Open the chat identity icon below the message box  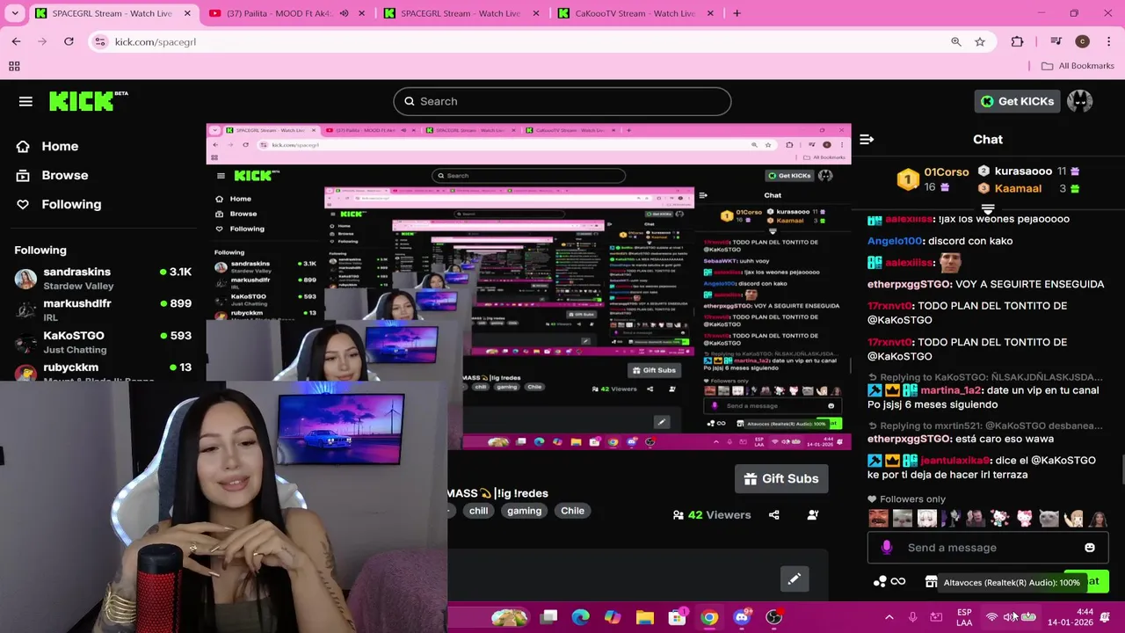[880, 581]
